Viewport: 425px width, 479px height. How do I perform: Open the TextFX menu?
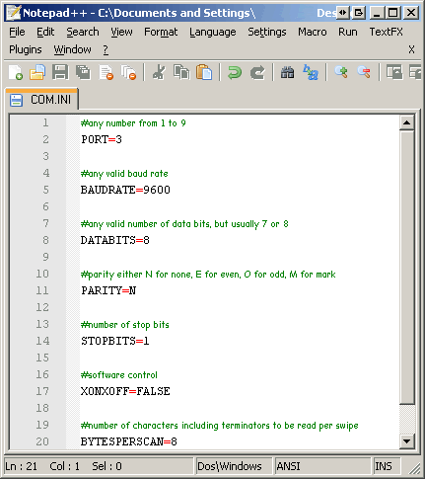386,32
